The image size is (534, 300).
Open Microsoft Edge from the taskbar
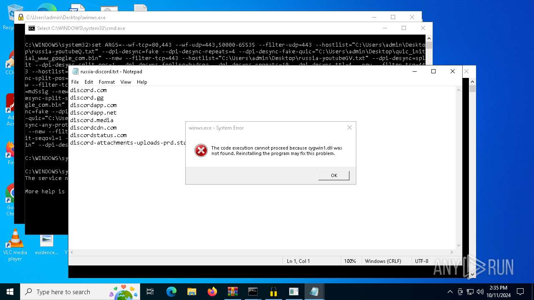tap(171, 292)
